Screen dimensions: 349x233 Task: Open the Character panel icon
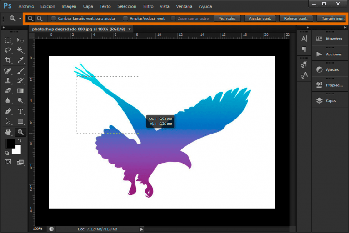pos(304,39)
